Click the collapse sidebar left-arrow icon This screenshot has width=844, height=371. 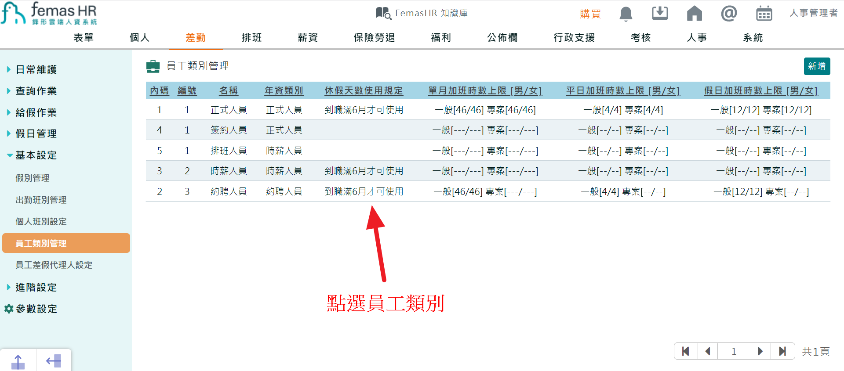tap(54, 361)
